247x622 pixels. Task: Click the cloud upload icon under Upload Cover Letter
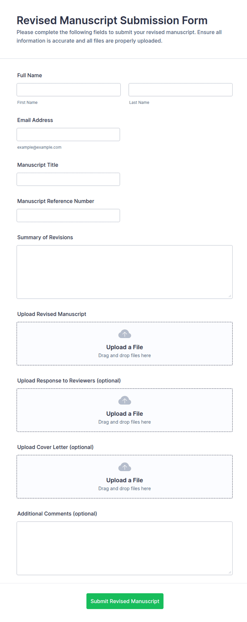125,467
